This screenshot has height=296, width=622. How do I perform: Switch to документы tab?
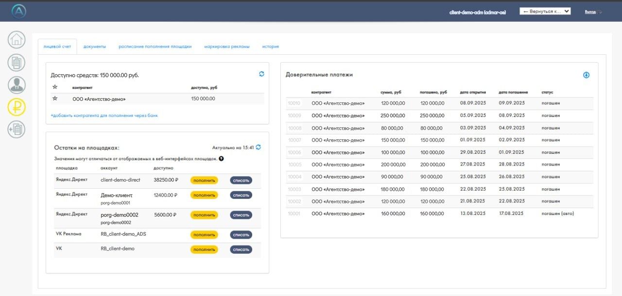94,47
